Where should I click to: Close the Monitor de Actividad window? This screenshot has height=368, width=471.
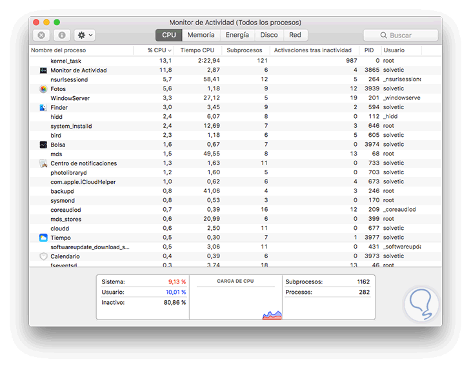pos(36,22)
